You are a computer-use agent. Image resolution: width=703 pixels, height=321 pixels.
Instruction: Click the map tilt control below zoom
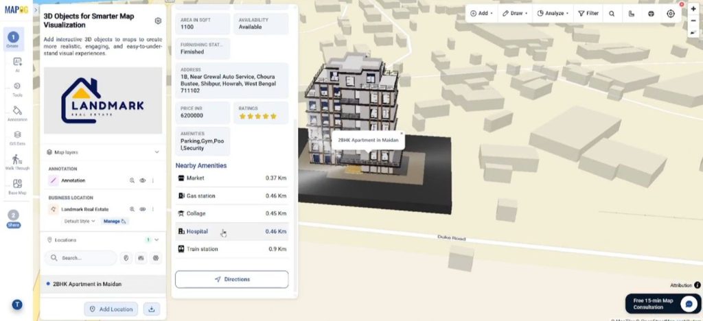pyautogui.click(x=693, y=32)
